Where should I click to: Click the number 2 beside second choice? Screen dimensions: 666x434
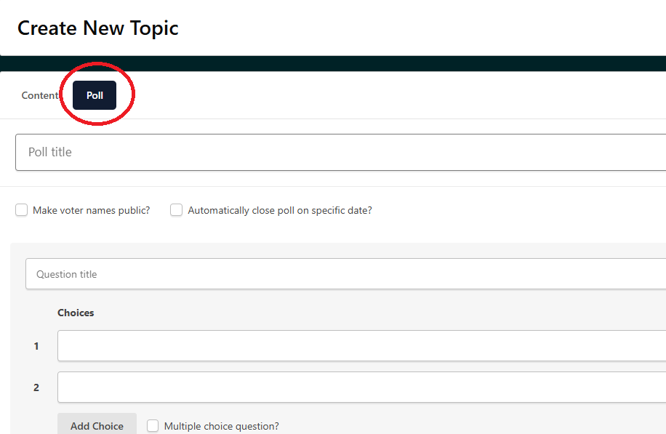[36, 387]
